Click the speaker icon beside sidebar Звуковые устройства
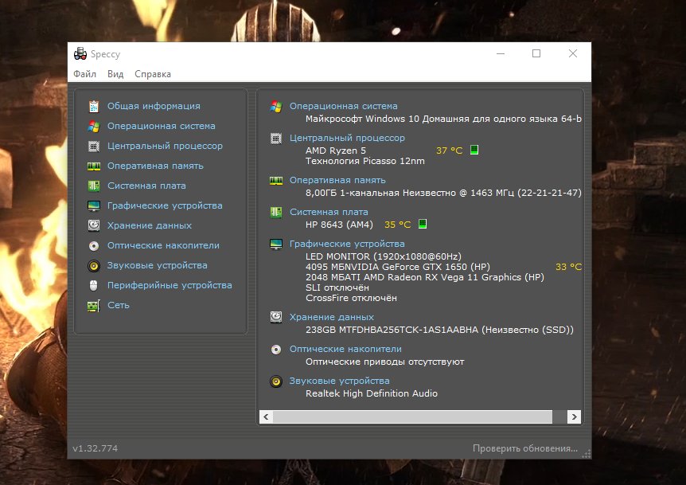686x485 pixels. (94, 266)
